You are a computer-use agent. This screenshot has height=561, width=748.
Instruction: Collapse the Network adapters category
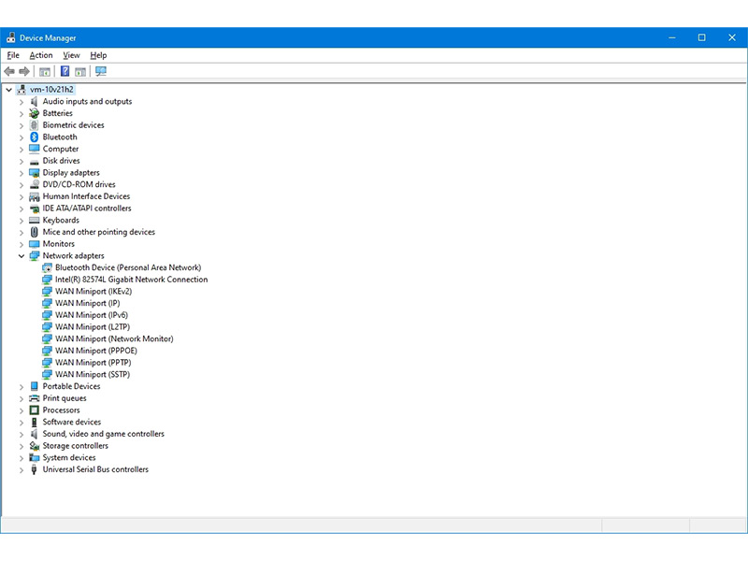pyautogui.click(x=22, y=255)
